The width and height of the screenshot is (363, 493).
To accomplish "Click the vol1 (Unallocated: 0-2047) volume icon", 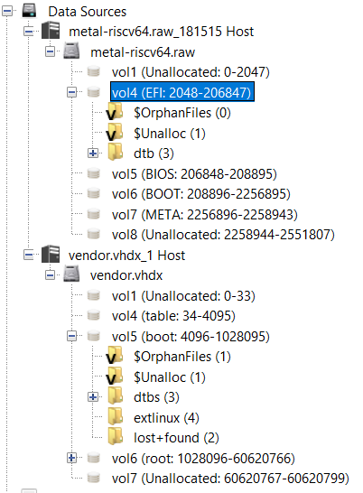I will click(94, 71).
